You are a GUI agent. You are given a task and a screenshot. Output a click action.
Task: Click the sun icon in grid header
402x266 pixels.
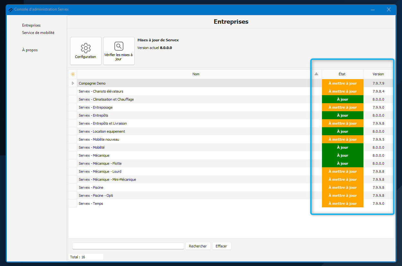[73, 74]
